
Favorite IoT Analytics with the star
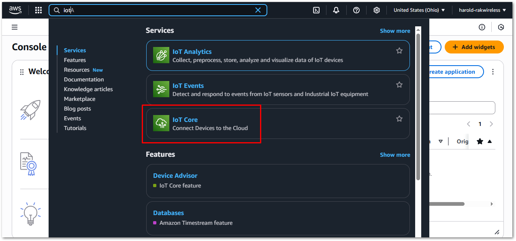[x=399, y=50]
